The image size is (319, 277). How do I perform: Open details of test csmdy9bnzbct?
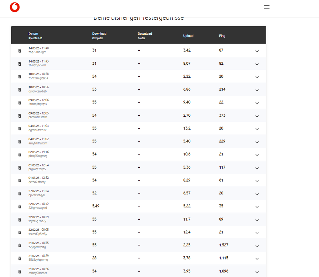(257, 272)
